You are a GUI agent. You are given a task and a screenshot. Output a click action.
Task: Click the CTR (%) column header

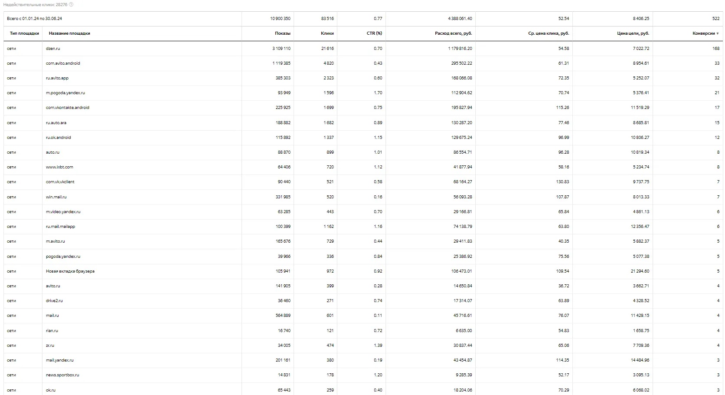(374, 33)
